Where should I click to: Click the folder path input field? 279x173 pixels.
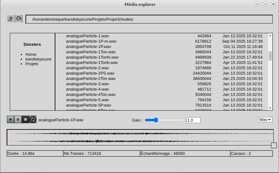pyautogui.click(x=149, y=19)
